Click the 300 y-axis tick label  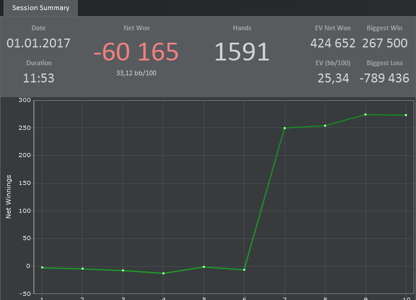[25, 100]
